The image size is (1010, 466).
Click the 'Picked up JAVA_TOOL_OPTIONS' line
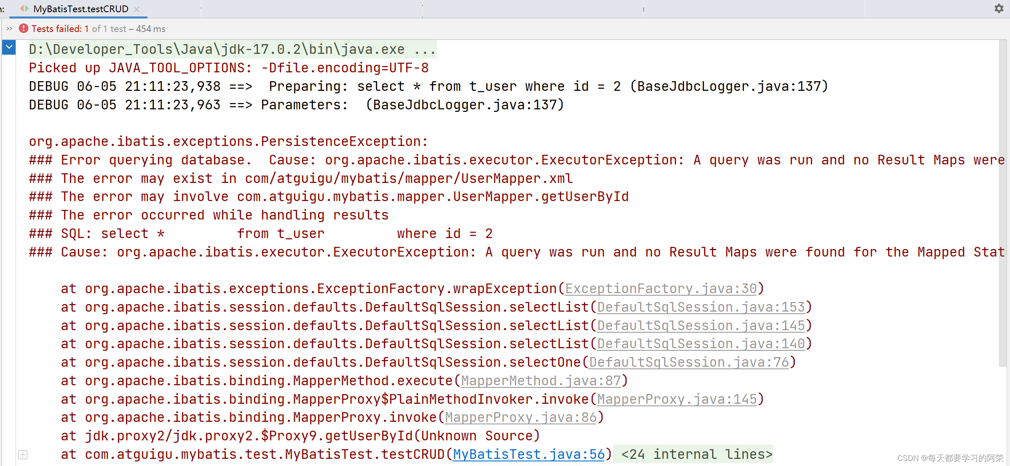click(x=228, y=68)
